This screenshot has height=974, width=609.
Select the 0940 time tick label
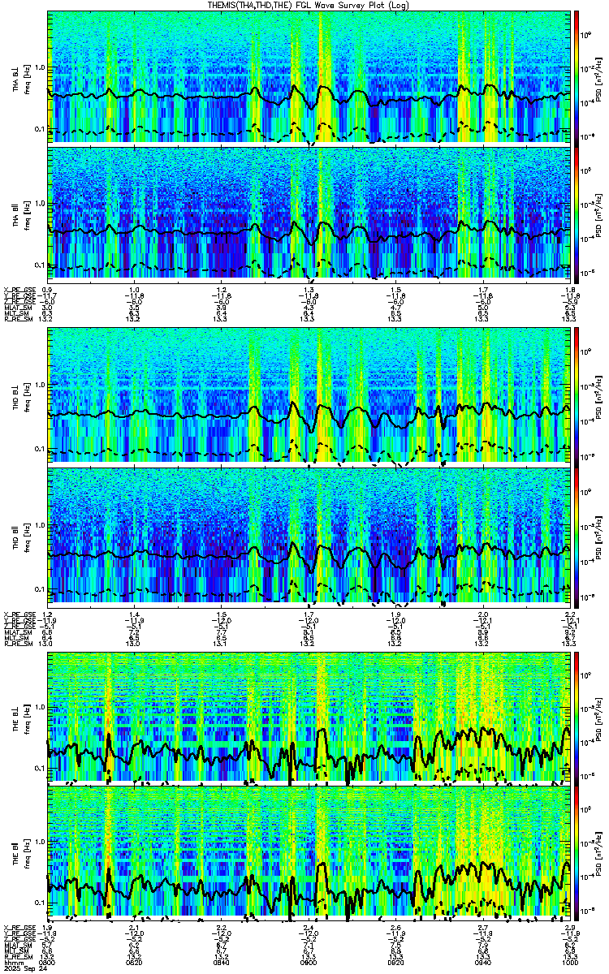(482, 963)
